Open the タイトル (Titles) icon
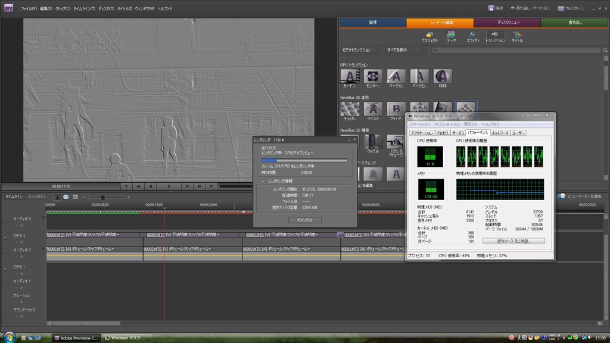 pos(516,36)
